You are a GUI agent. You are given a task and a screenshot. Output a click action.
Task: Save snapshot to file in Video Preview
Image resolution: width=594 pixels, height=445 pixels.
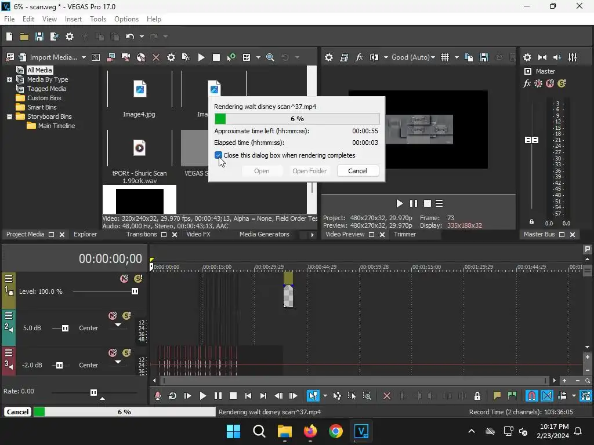coord(484,57)
